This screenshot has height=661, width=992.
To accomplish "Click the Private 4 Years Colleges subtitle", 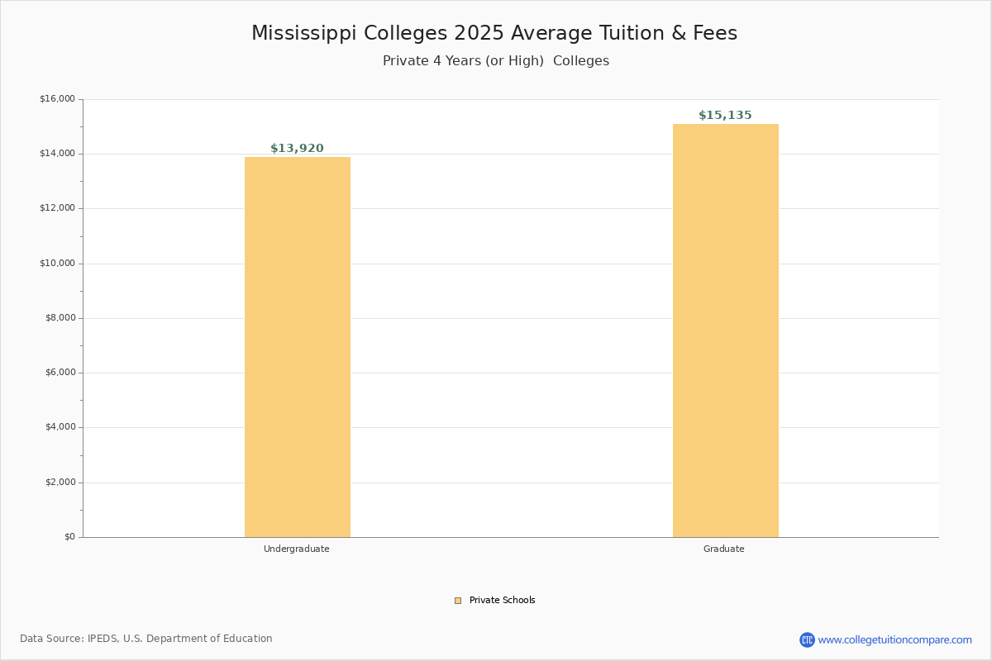I will [496, 61].
